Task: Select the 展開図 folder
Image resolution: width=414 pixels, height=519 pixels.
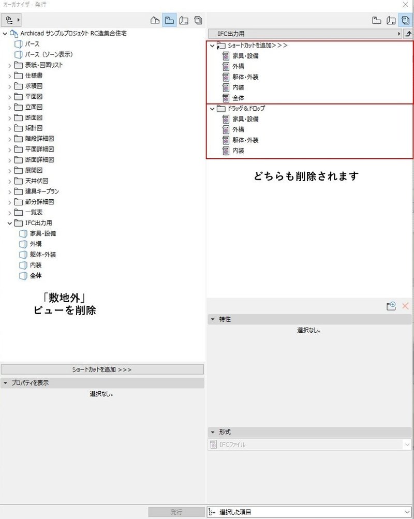Action: (x=34, y=170)
